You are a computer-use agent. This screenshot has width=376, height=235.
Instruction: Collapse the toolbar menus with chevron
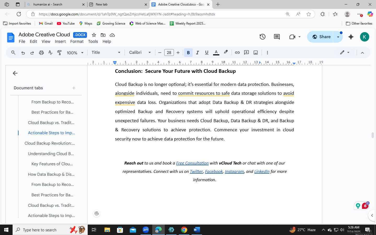tap(362, 53)
